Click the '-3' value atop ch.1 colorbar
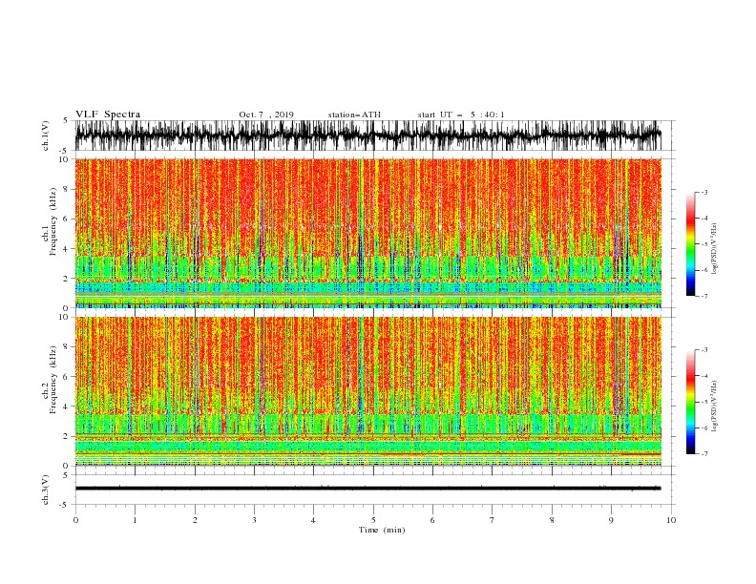 point(704,193)
